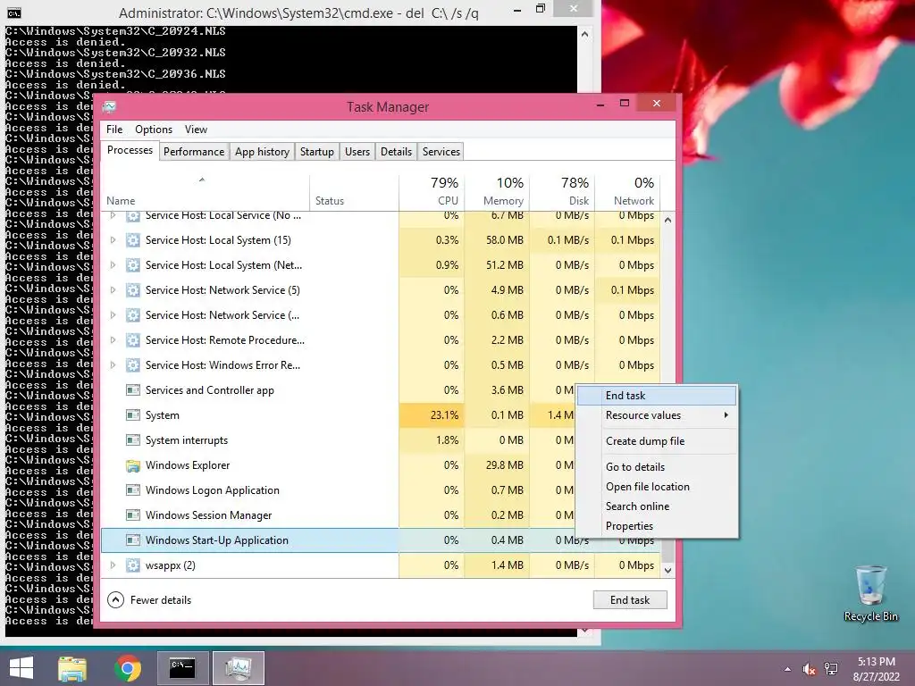Launch Google Chrome from the taskbar

pyautogui.click(x=128, y=668)
